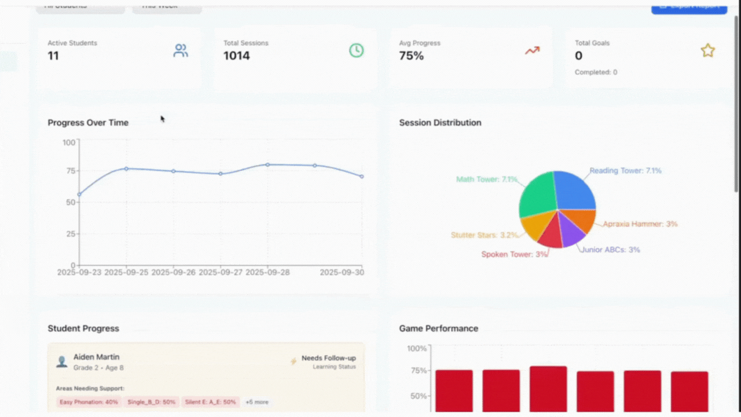This screenshot has height=417, width=741.
Task: Click the green clock icon for Total Sessions
Action: click(356, 50)
